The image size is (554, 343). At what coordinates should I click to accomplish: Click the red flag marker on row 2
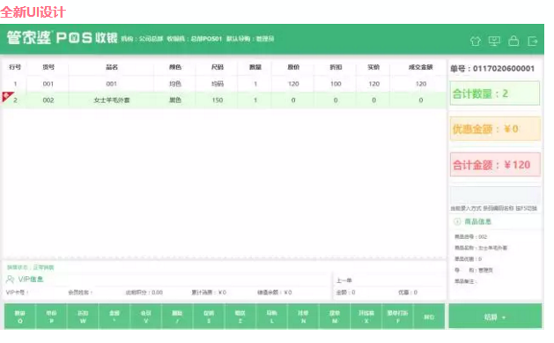pyautogui.click(x=7, y=96)
